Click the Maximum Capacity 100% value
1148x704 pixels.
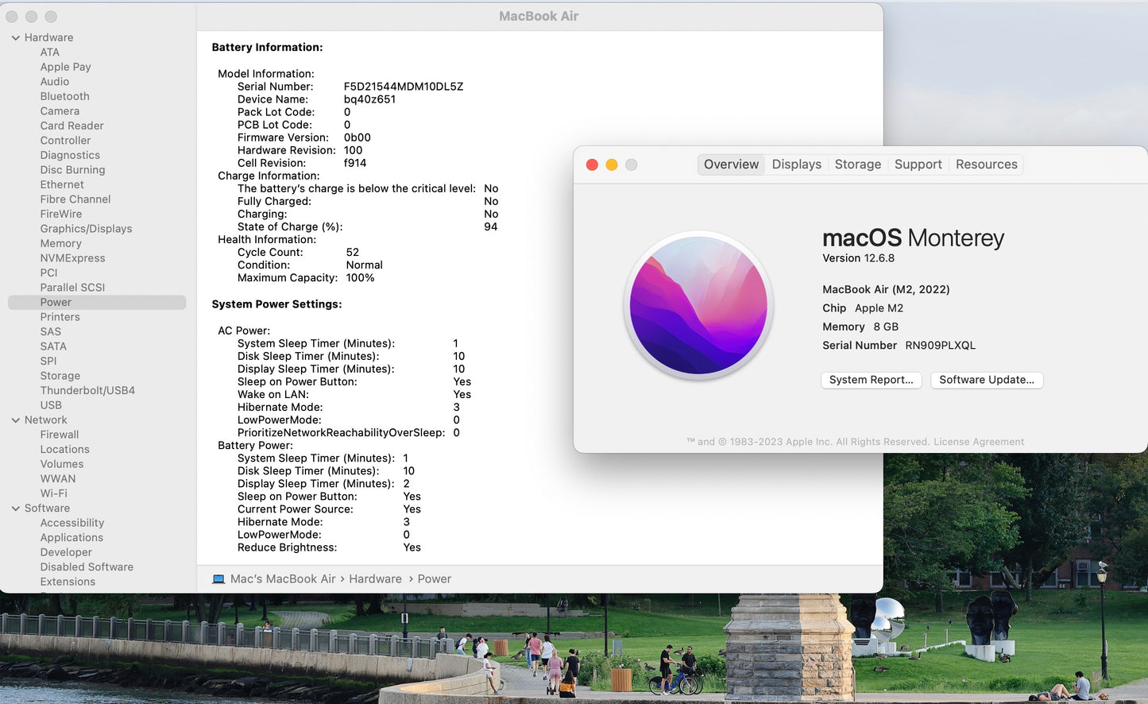click(360, 278)
